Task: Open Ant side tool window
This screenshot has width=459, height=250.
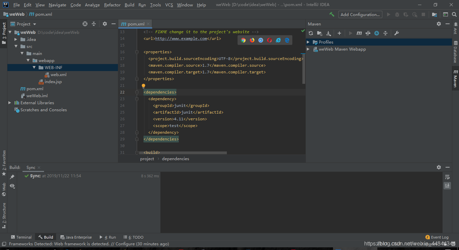Action: [x=455, y=28]
